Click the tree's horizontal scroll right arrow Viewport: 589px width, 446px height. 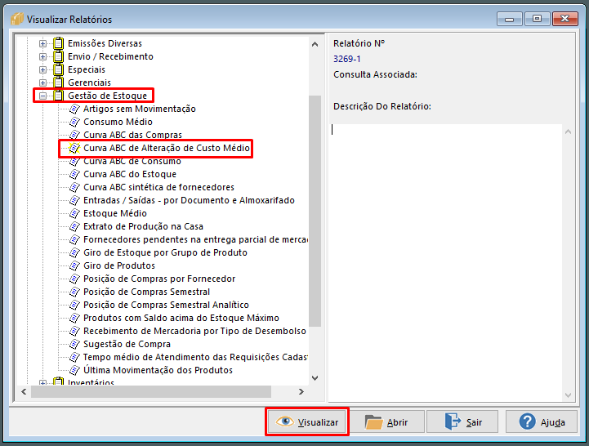(301, 392)
